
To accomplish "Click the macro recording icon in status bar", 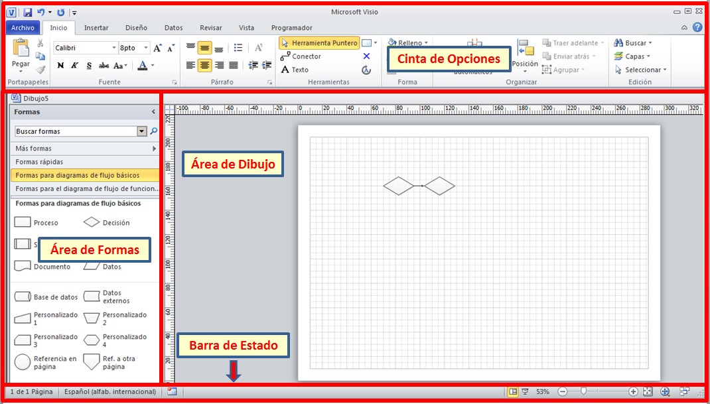I will [x=172, y=391].
